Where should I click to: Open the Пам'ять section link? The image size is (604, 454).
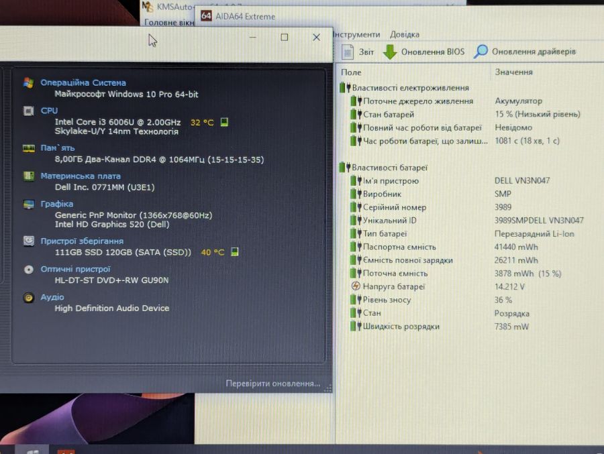(x=58, y=148)
